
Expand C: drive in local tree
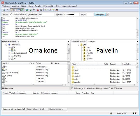pos(9,50)
